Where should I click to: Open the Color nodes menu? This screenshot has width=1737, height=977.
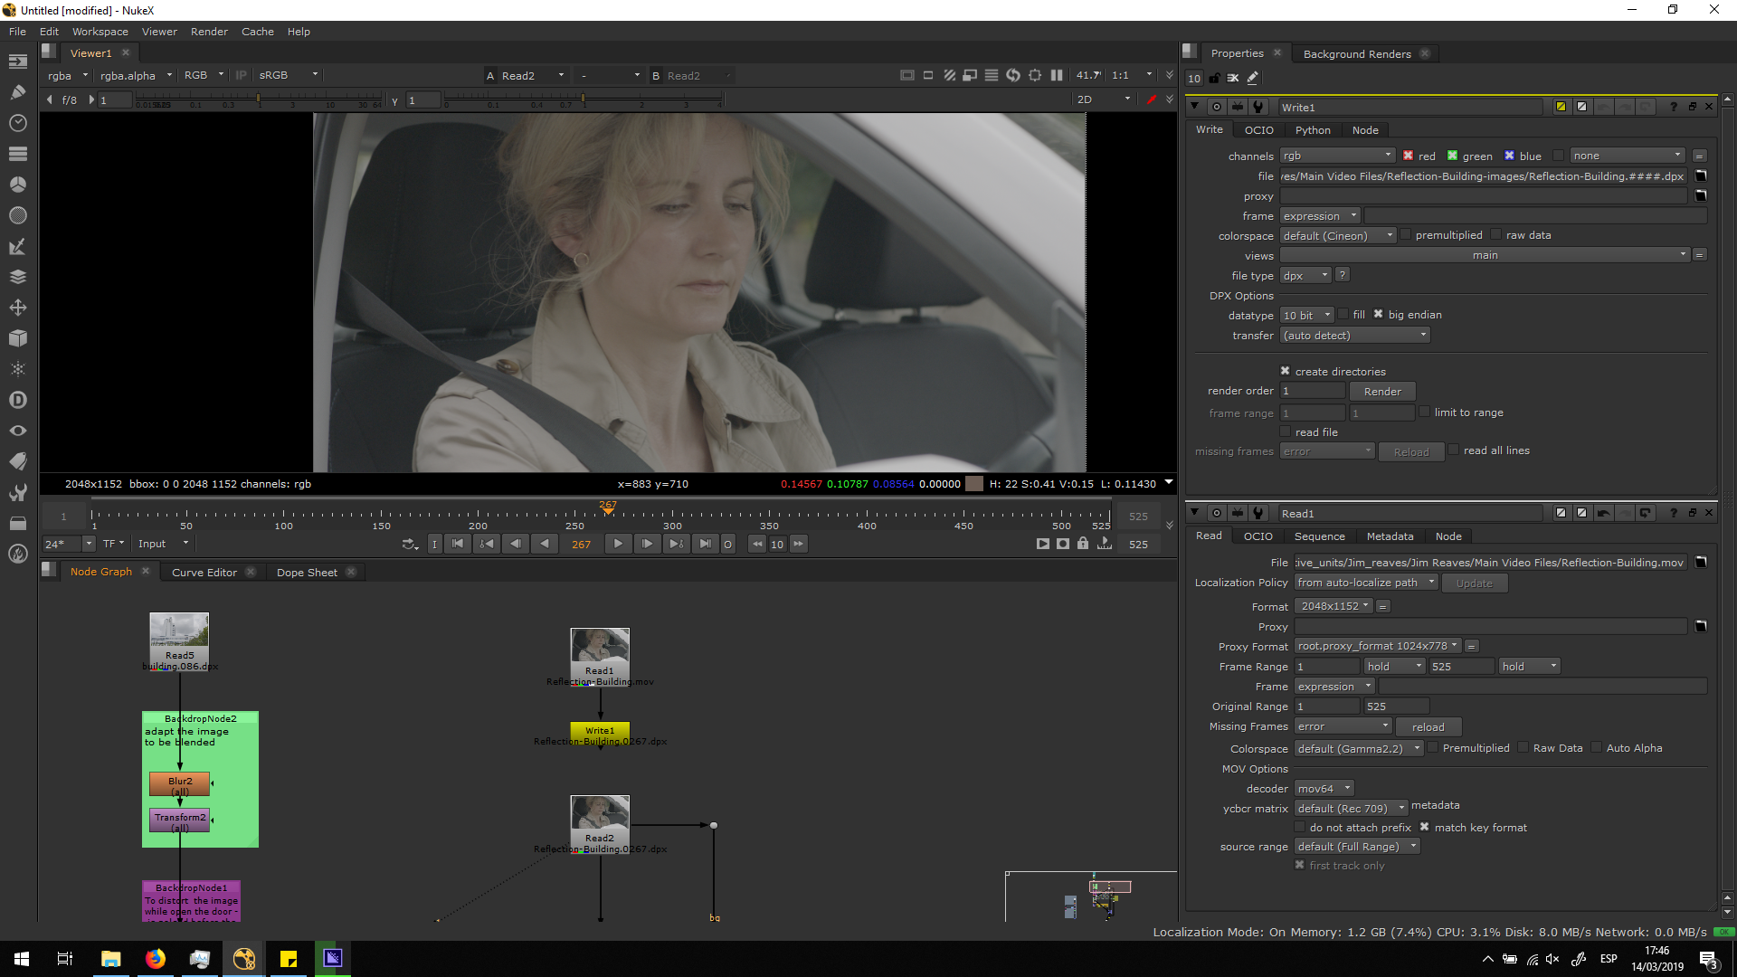[17, 185]
